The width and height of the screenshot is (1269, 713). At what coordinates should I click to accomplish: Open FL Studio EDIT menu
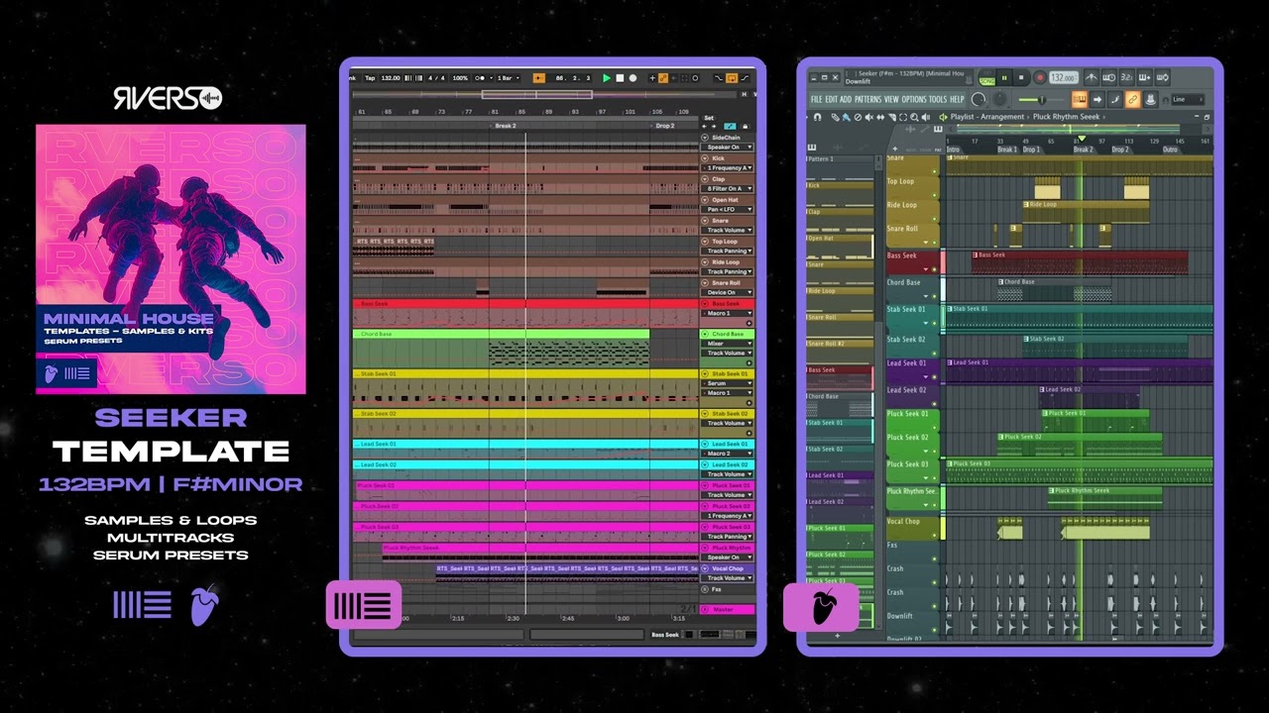[x=832, y=99]
